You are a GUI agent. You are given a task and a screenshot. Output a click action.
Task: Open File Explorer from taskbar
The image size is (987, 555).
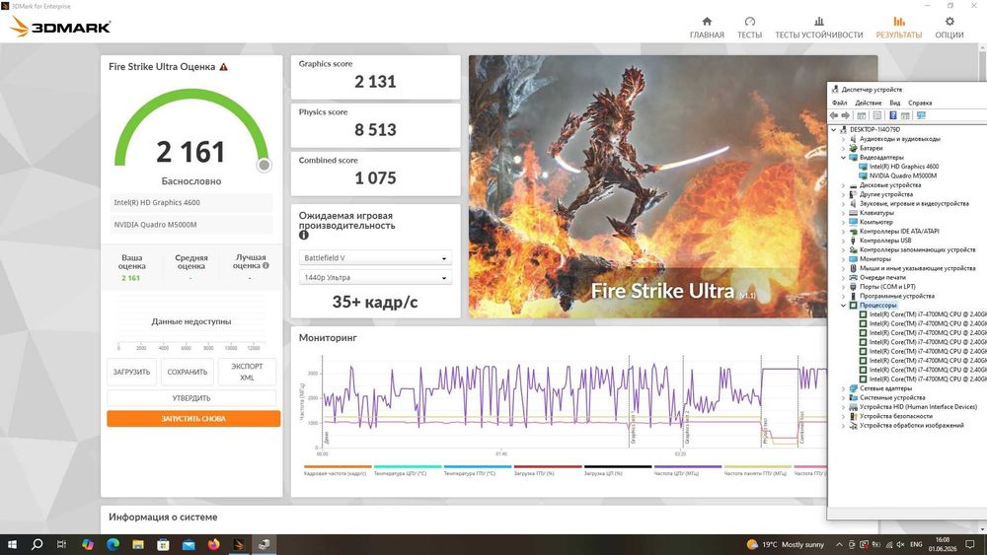click(x=138, y=544)
